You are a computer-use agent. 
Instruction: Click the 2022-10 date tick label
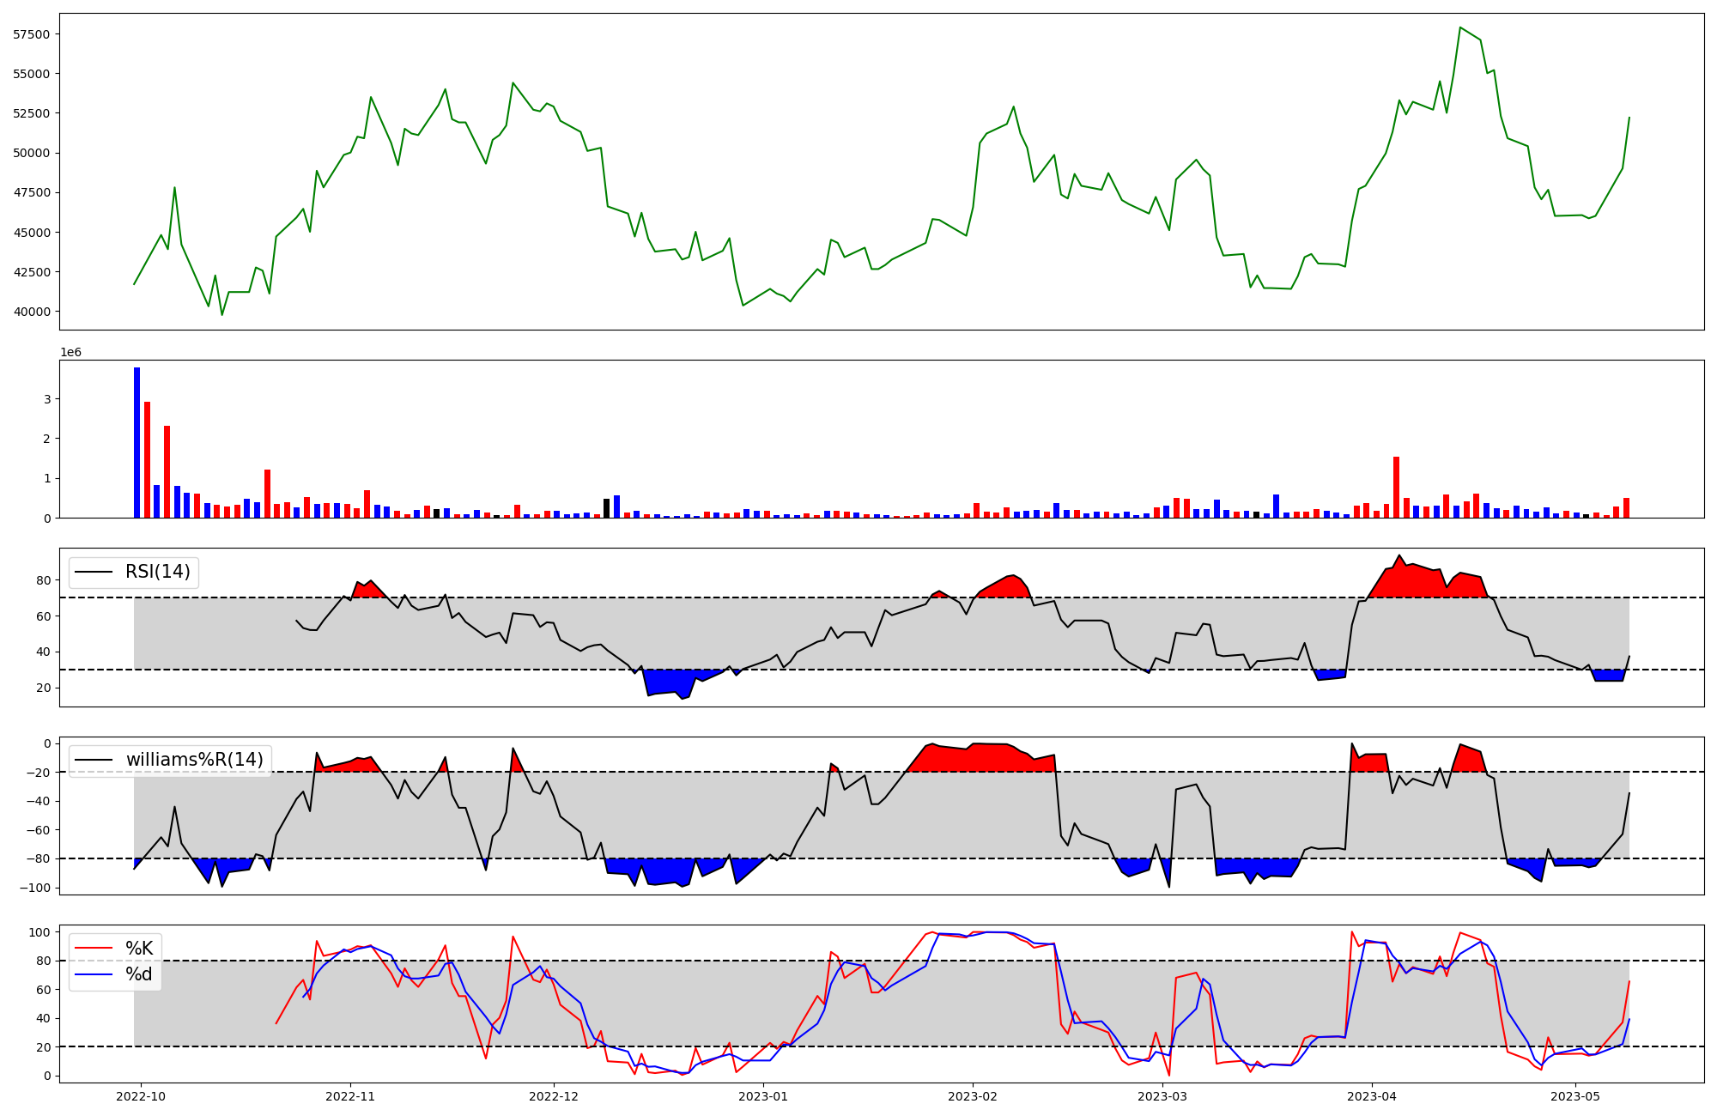tap(141, 1096)
